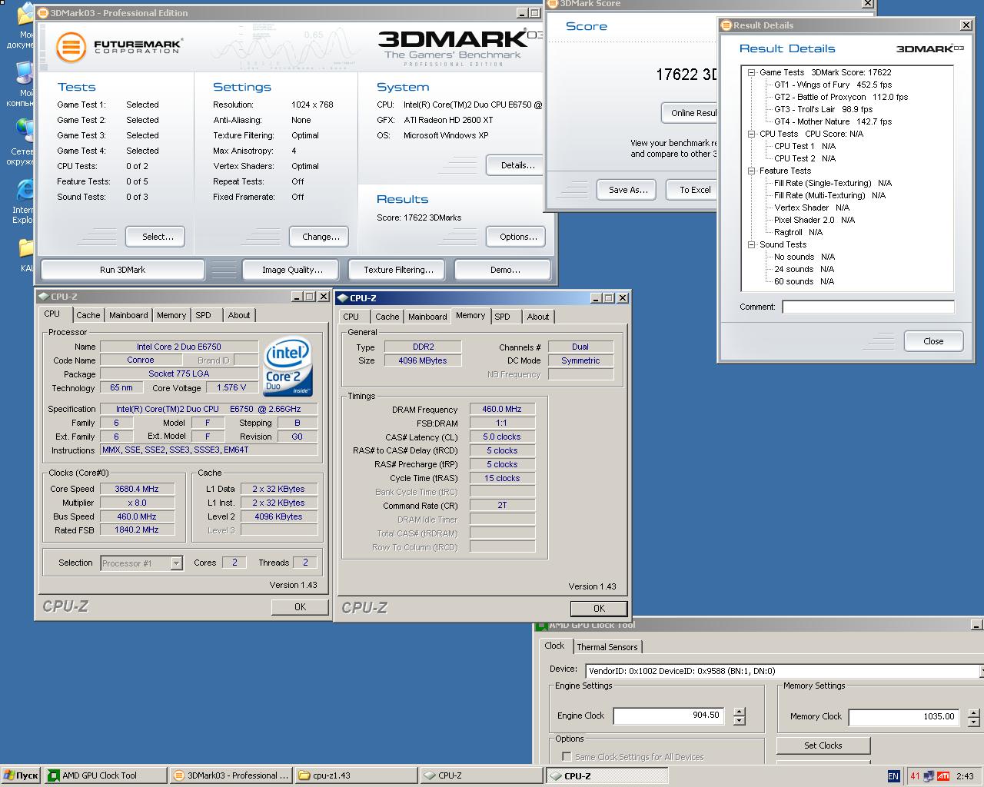The height and width of the screenshot is (787, 984).
Task: Increase Engine Clock with spinner up
Action: pyautogui.click(x=739, y=712)
